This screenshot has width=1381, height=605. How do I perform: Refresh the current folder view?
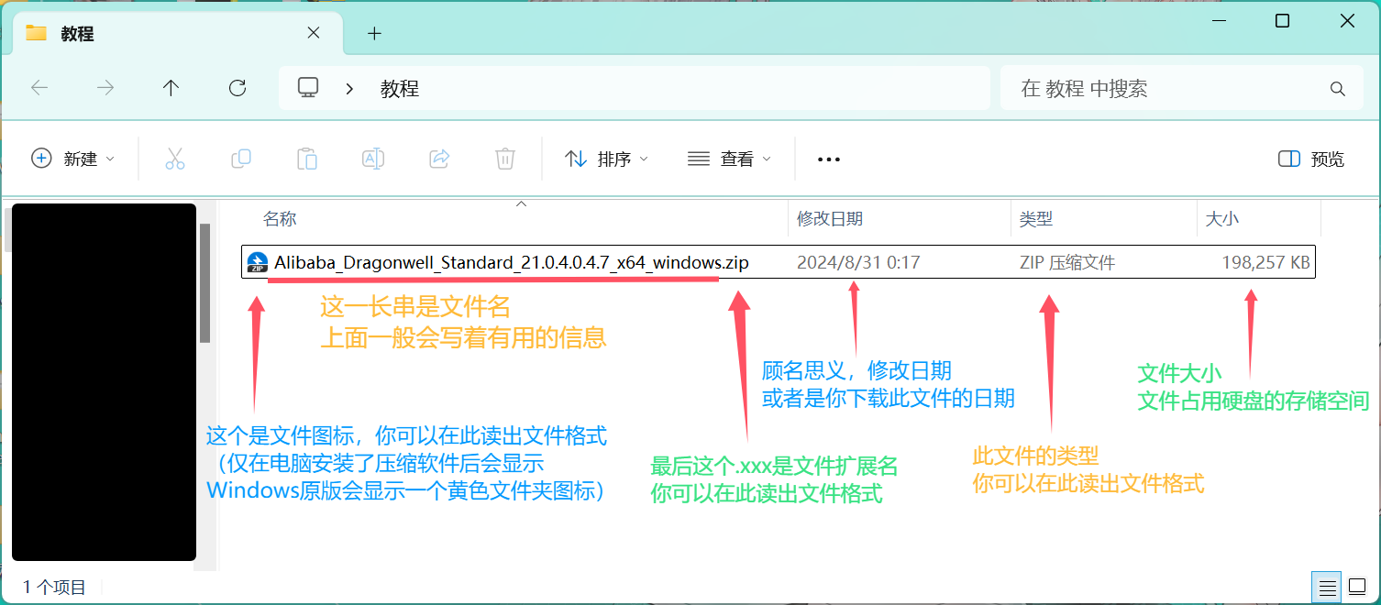click(238, 88)
